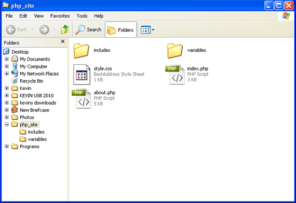Toggle the Folders pane button

120,30
